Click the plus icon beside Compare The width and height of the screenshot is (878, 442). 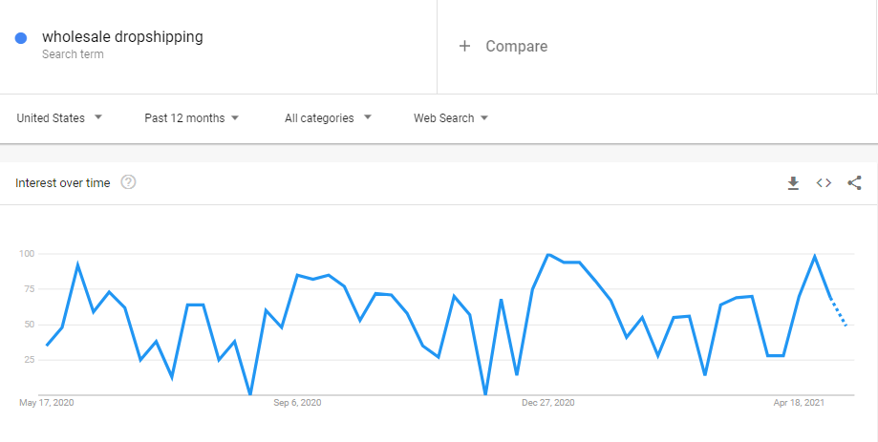coord(465,46)
